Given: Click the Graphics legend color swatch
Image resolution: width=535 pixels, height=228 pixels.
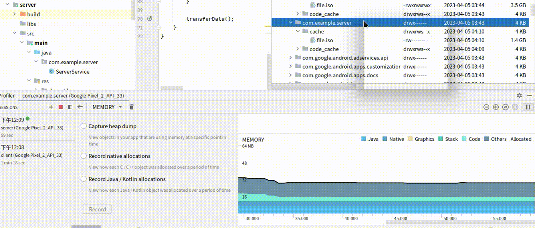Looking at the screenshot, I should coord(410,139).
